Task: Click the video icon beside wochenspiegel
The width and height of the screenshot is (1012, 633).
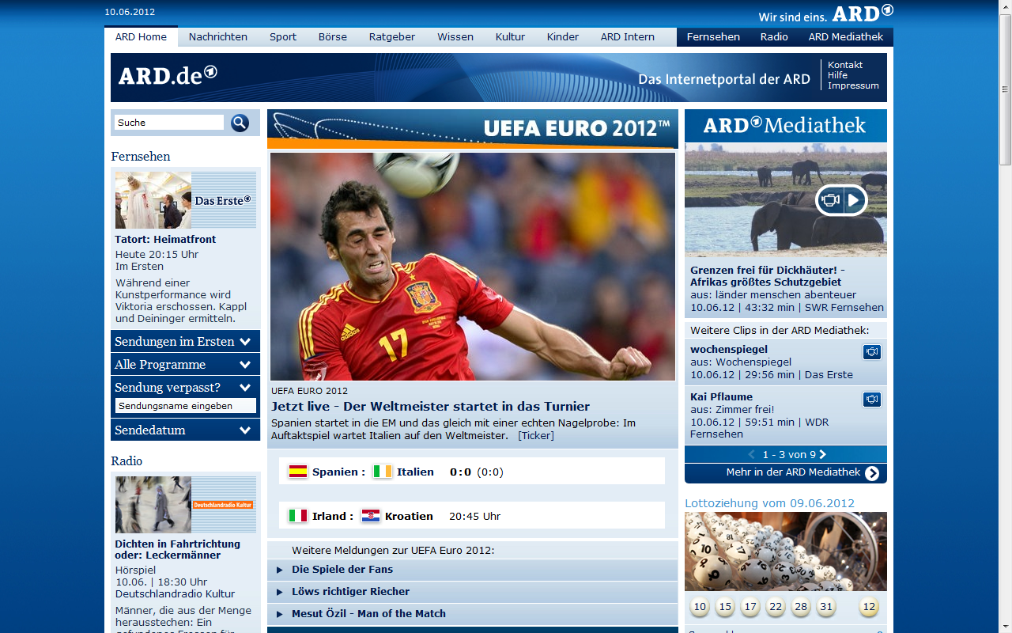Action: 872,352
